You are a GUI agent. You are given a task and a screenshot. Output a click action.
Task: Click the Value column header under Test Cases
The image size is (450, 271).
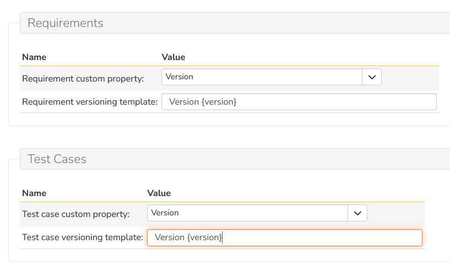point(159,193)
